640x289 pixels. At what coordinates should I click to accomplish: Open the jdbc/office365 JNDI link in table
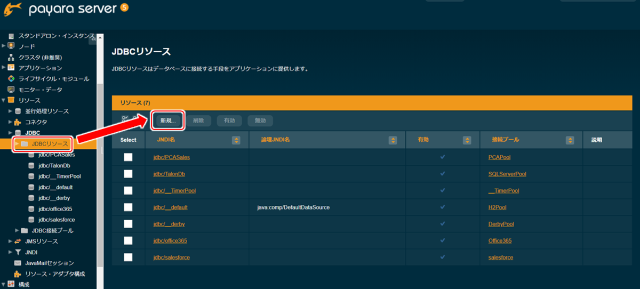pos(170,240)
